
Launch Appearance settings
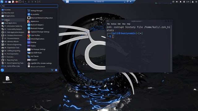42,21
